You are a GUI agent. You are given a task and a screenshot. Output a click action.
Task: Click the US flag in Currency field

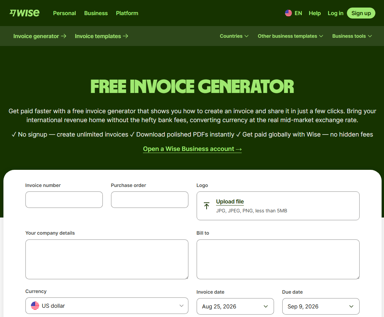pyautogui.click(x=35, y=306)
